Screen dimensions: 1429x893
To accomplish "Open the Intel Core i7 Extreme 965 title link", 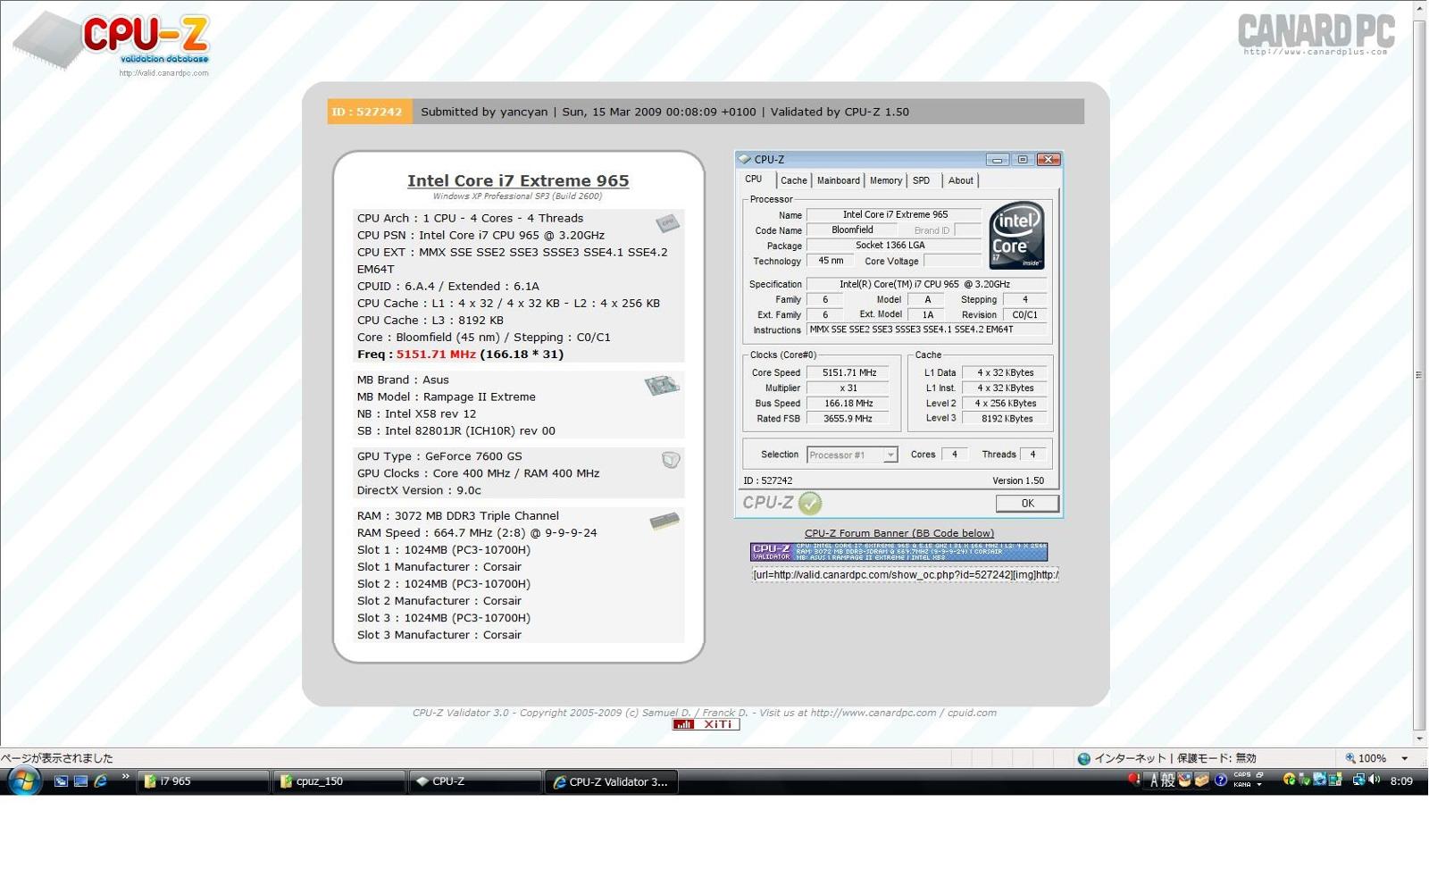I will [x=518, y=180].
